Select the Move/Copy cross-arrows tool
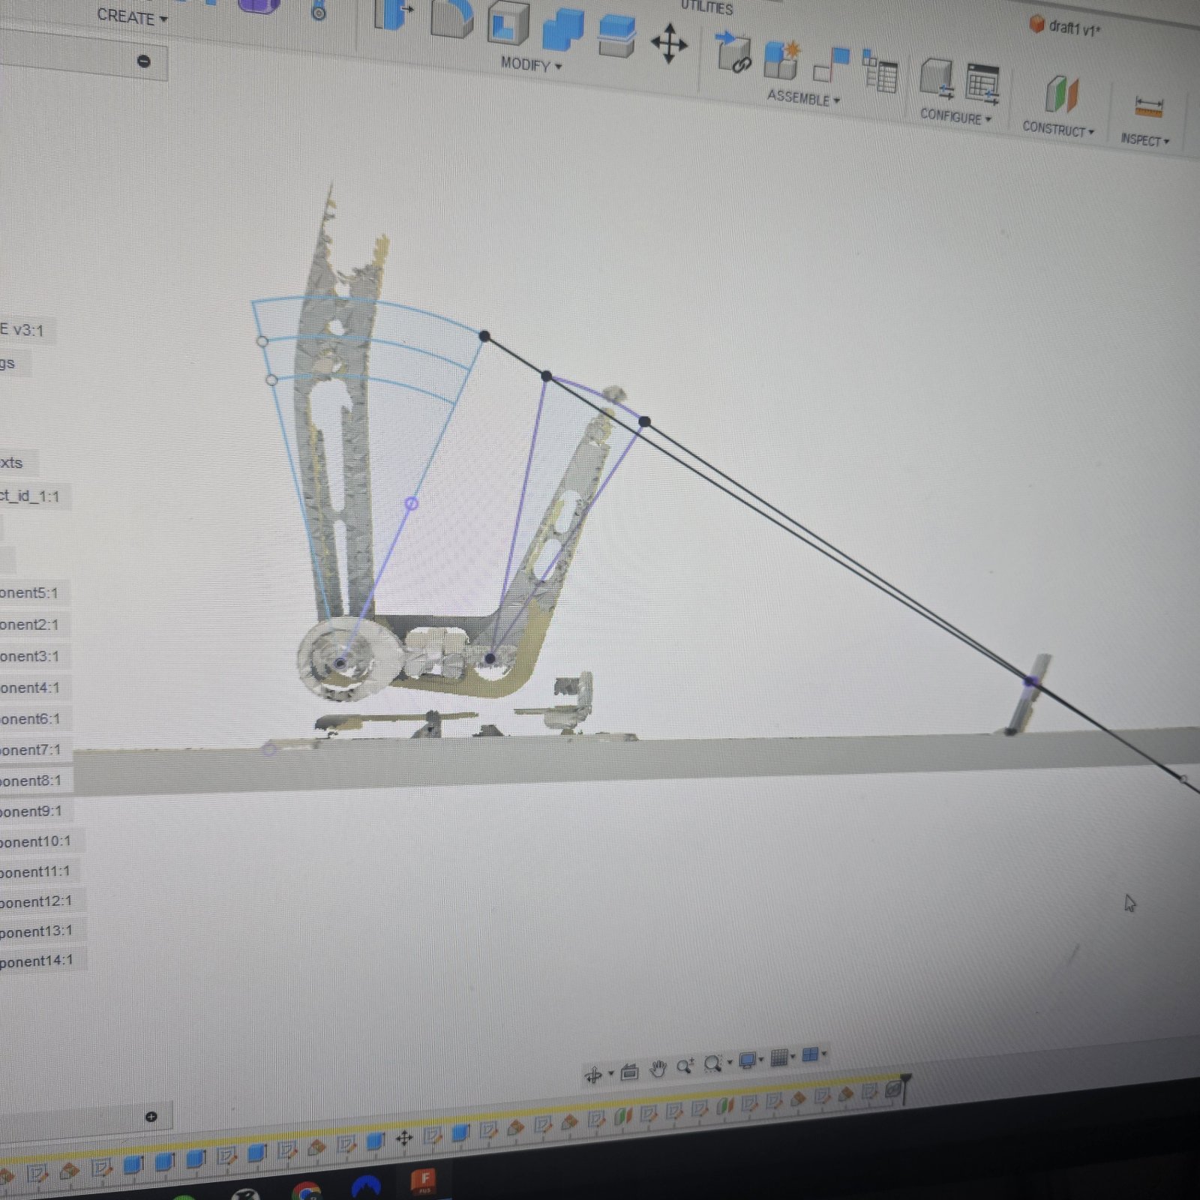 pos(669,43)
